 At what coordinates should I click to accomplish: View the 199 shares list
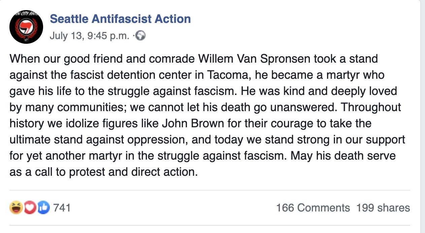pyautogui.click(x=383, y=208)
